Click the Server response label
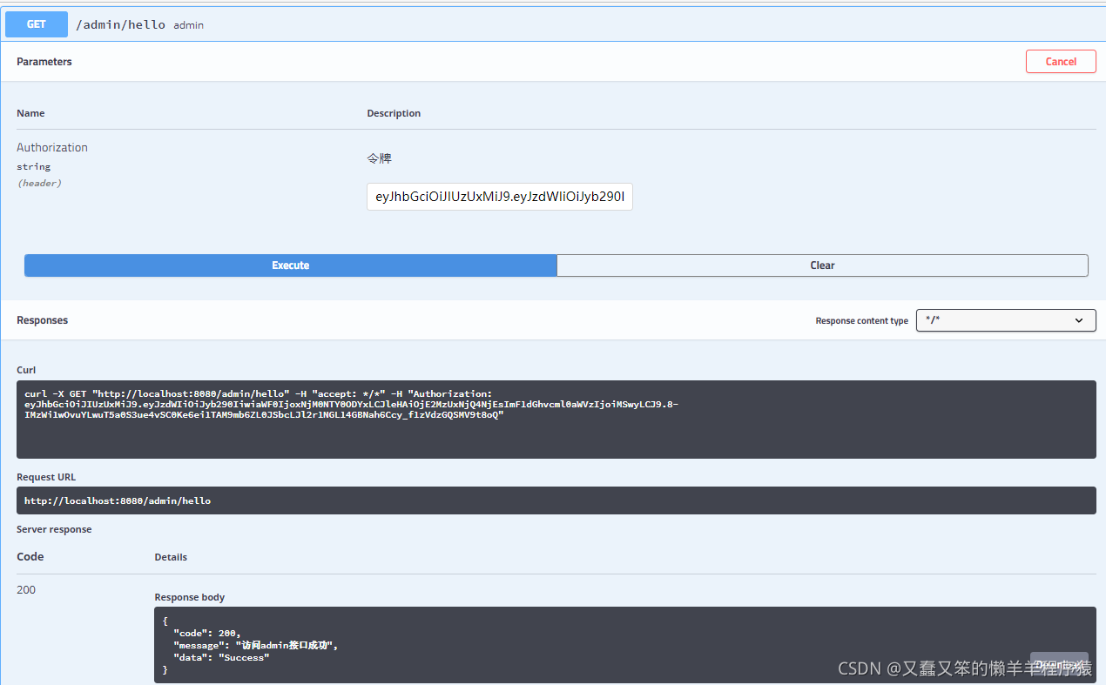This screenshot has width=1106, height=685. [x=54, y=529]
